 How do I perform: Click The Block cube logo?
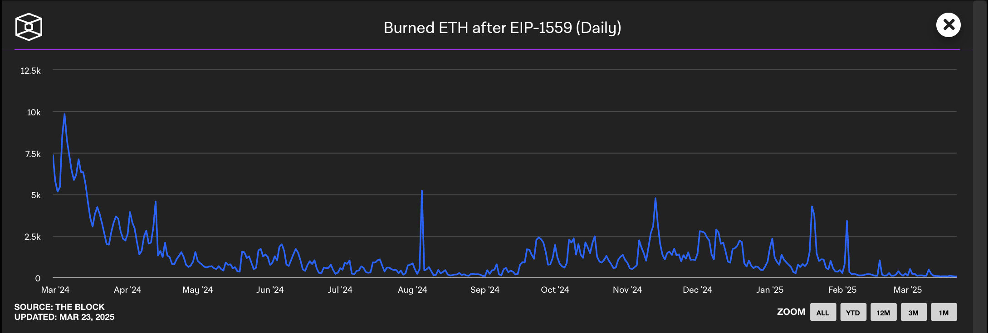[x=29, y=27]
